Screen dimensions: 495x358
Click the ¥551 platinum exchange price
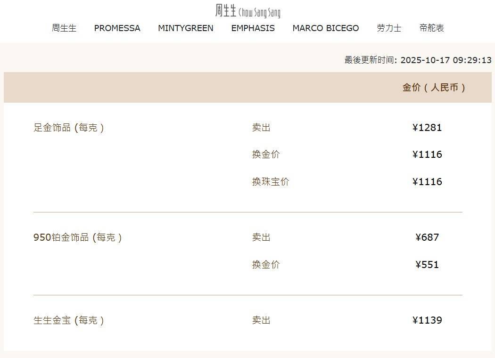click(x=427, y=265)
